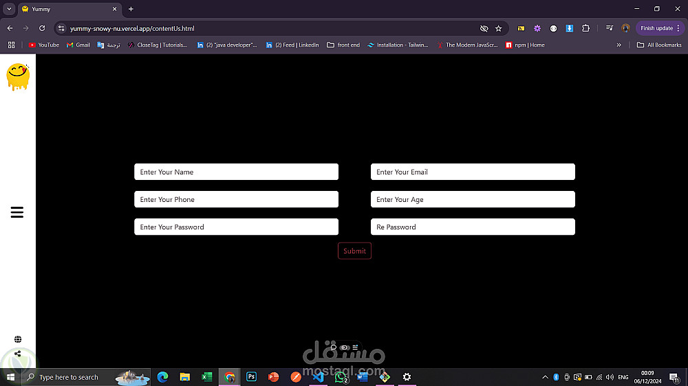Open Excel from taskbar

(206, 377)
